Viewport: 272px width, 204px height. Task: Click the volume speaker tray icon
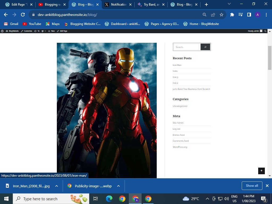[226, 199]
